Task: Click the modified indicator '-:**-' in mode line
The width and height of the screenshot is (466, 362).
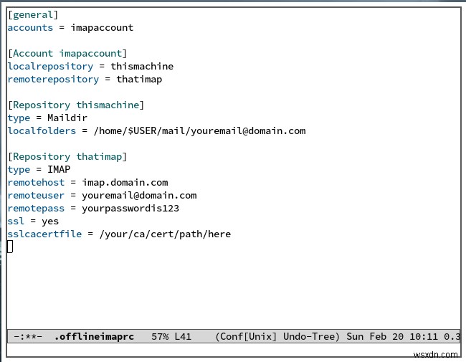Action: [28, 337]
